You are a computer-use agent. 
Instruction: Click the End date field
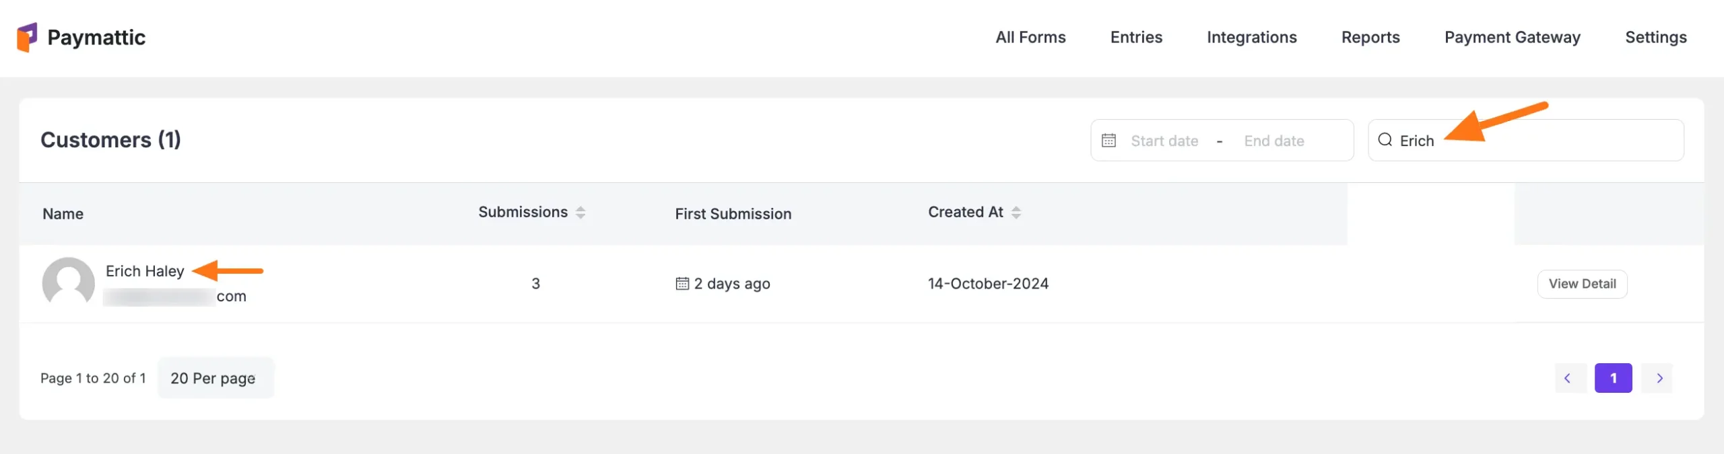(1274, 141)
